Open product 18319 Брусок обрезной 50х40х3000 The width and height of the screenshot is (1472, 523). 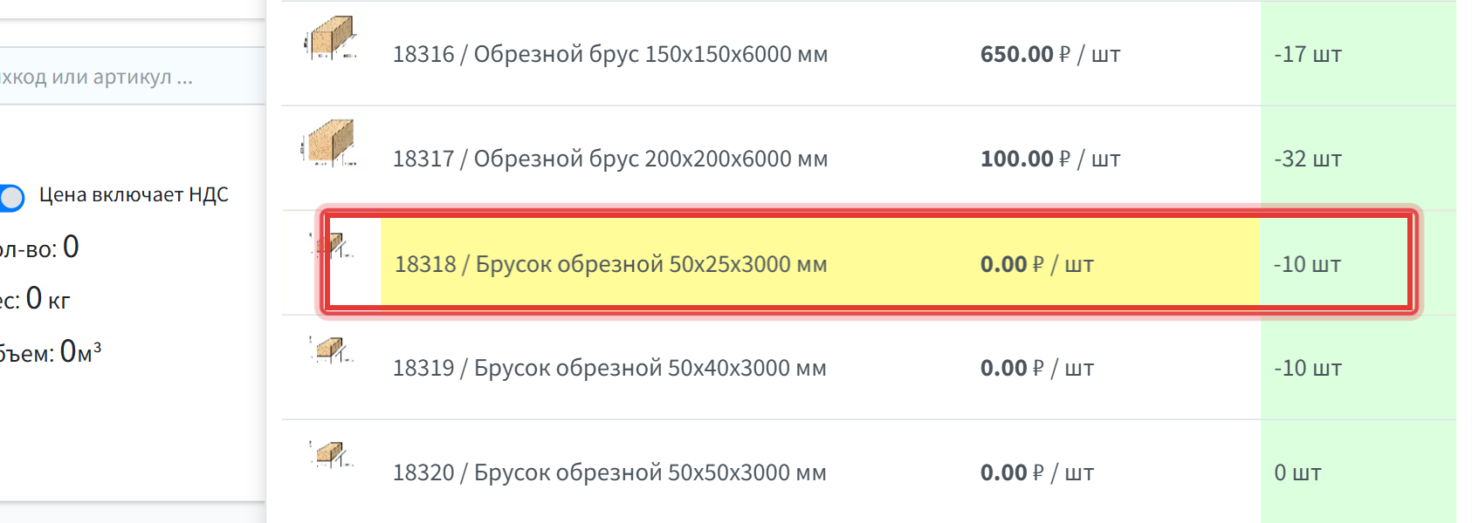(609, 368)
